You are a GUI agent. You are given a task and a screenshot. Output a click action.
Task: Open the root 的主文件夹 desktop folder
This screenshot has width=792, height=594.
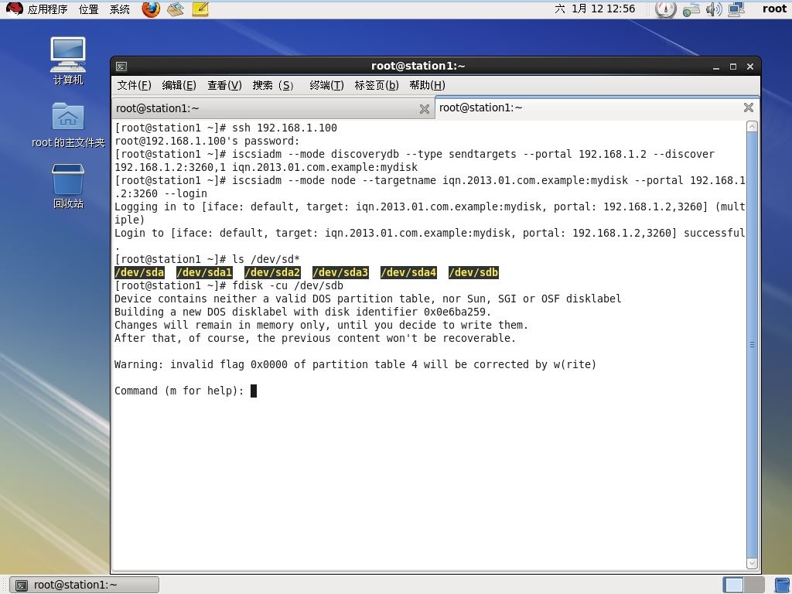click(x=68, y=125)
